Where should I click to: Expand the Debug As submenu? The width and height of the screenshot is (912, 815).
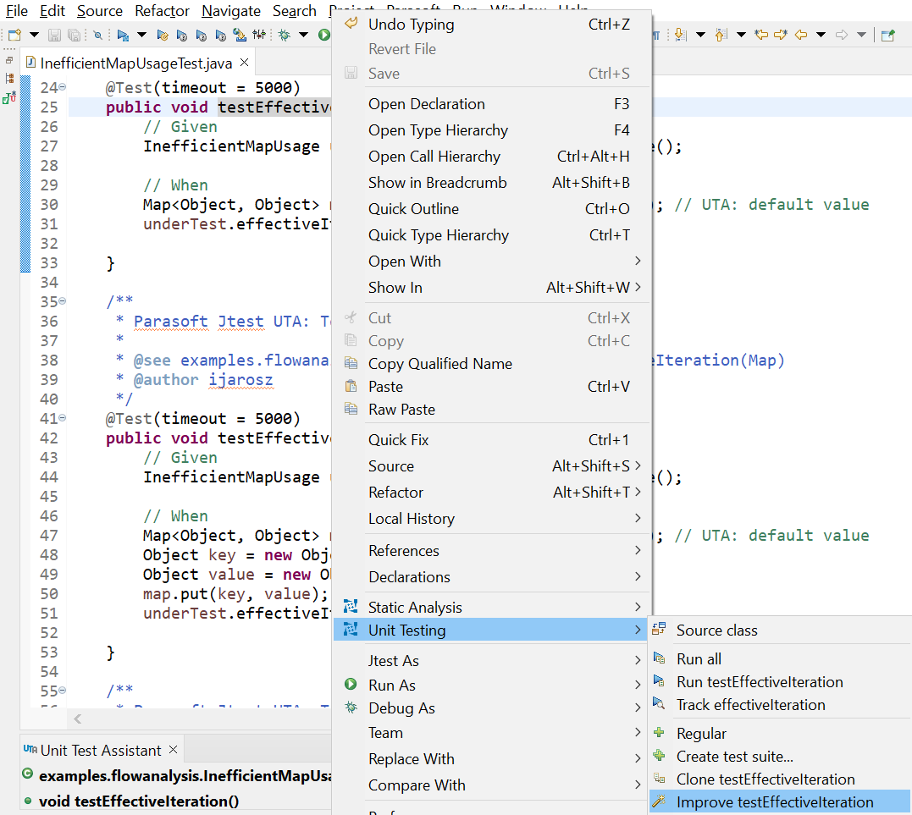pyautogui.click(x=491, y=708)
